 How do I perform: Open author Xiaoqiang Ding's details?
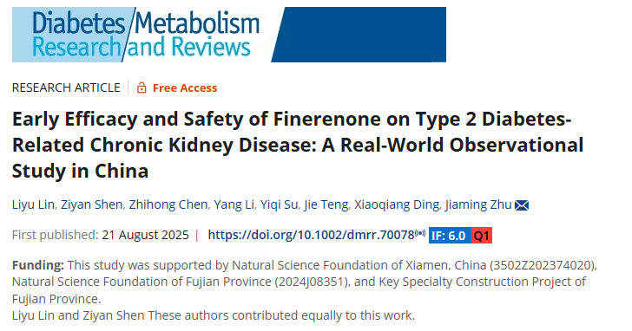[x=397, y=204]
